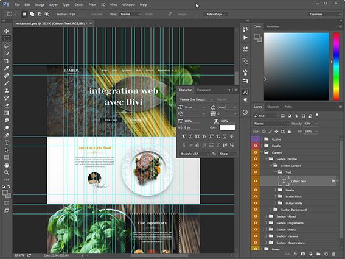Viewport: 345px width, 259px height.
Task: Apply Underline style in Character panel
Action: [225, 137]
